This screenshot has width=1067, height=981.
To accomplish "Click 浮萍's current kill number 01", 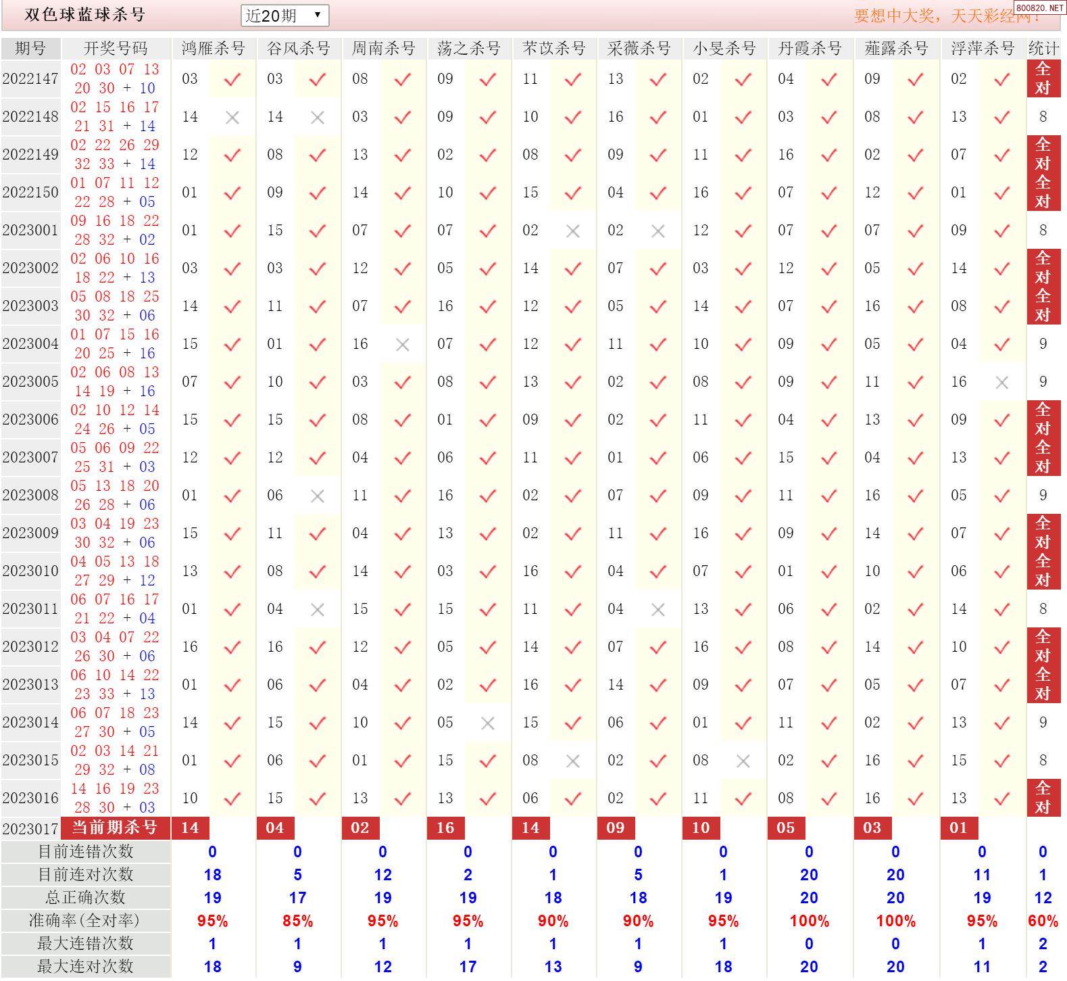I will point(959,828).
